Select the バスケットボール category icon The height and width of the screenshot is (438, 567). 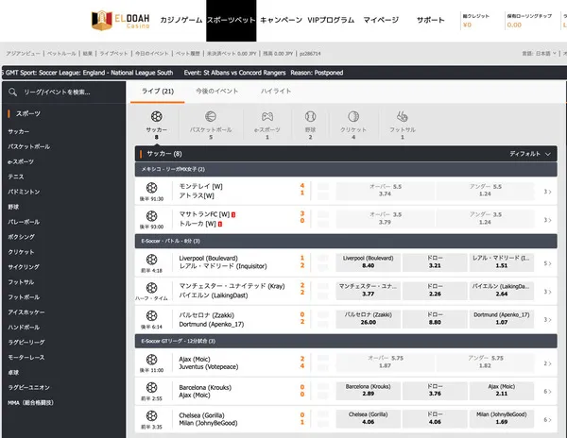point(210,118)
